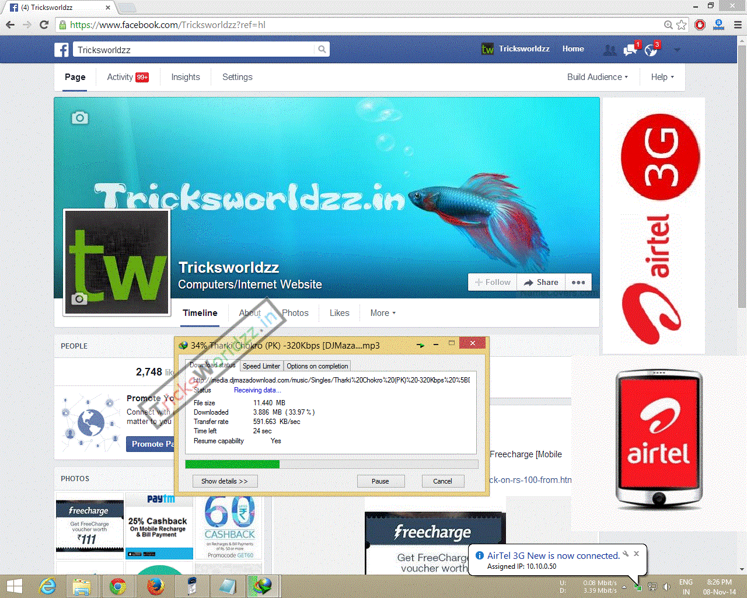Viewport: 747px width, 598px height.
Task: Open Facebook account dropdown arrow
Action: pyautogui.click(x=677, y=50)
